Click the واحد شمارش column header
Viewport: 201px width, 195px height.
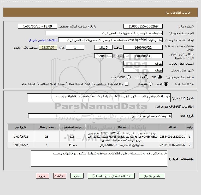click(72, 127)
